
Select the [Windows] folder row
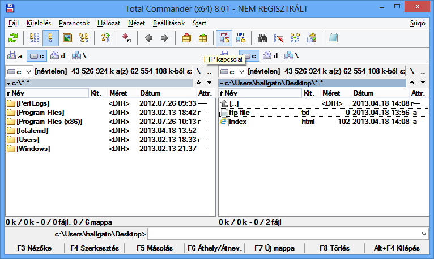click(110, 149)
